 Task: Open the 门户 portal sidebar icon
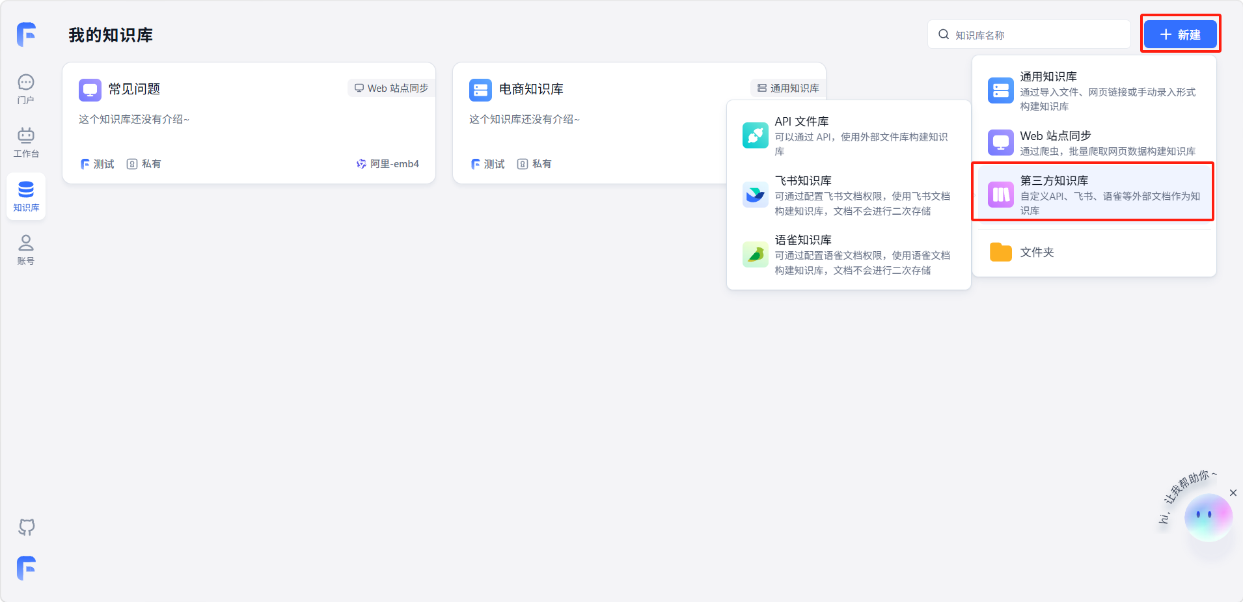26,89
